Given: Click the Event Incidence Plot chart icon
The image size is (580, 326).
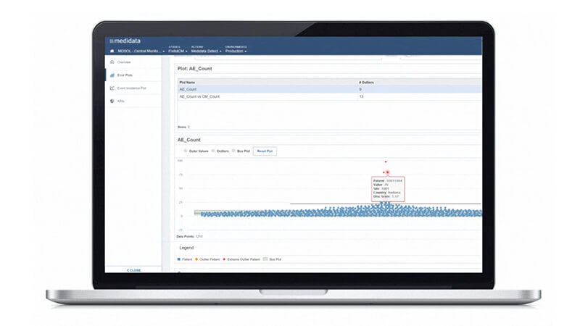Looking at the screenshot, I should tap(112, 88).
